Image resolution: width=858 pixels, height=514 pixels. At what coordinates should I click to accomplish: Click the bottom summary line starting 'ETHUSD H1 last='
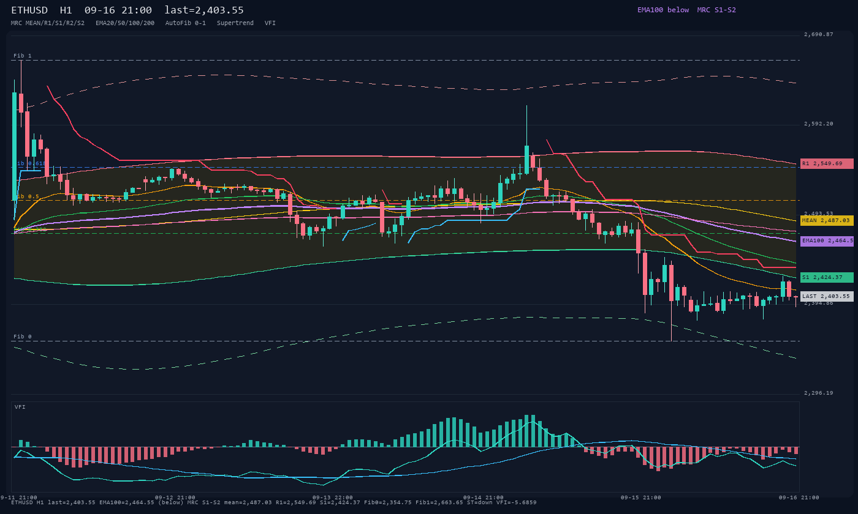[x=274, y=502]
